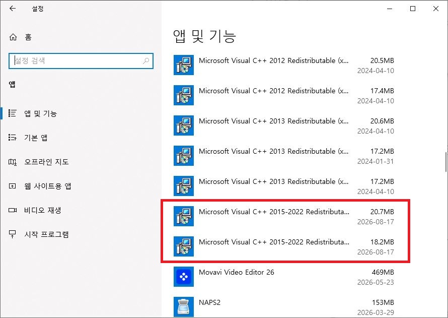Click the back arrow in Settings
The image size is (448, 318).
tap(12, 9)
